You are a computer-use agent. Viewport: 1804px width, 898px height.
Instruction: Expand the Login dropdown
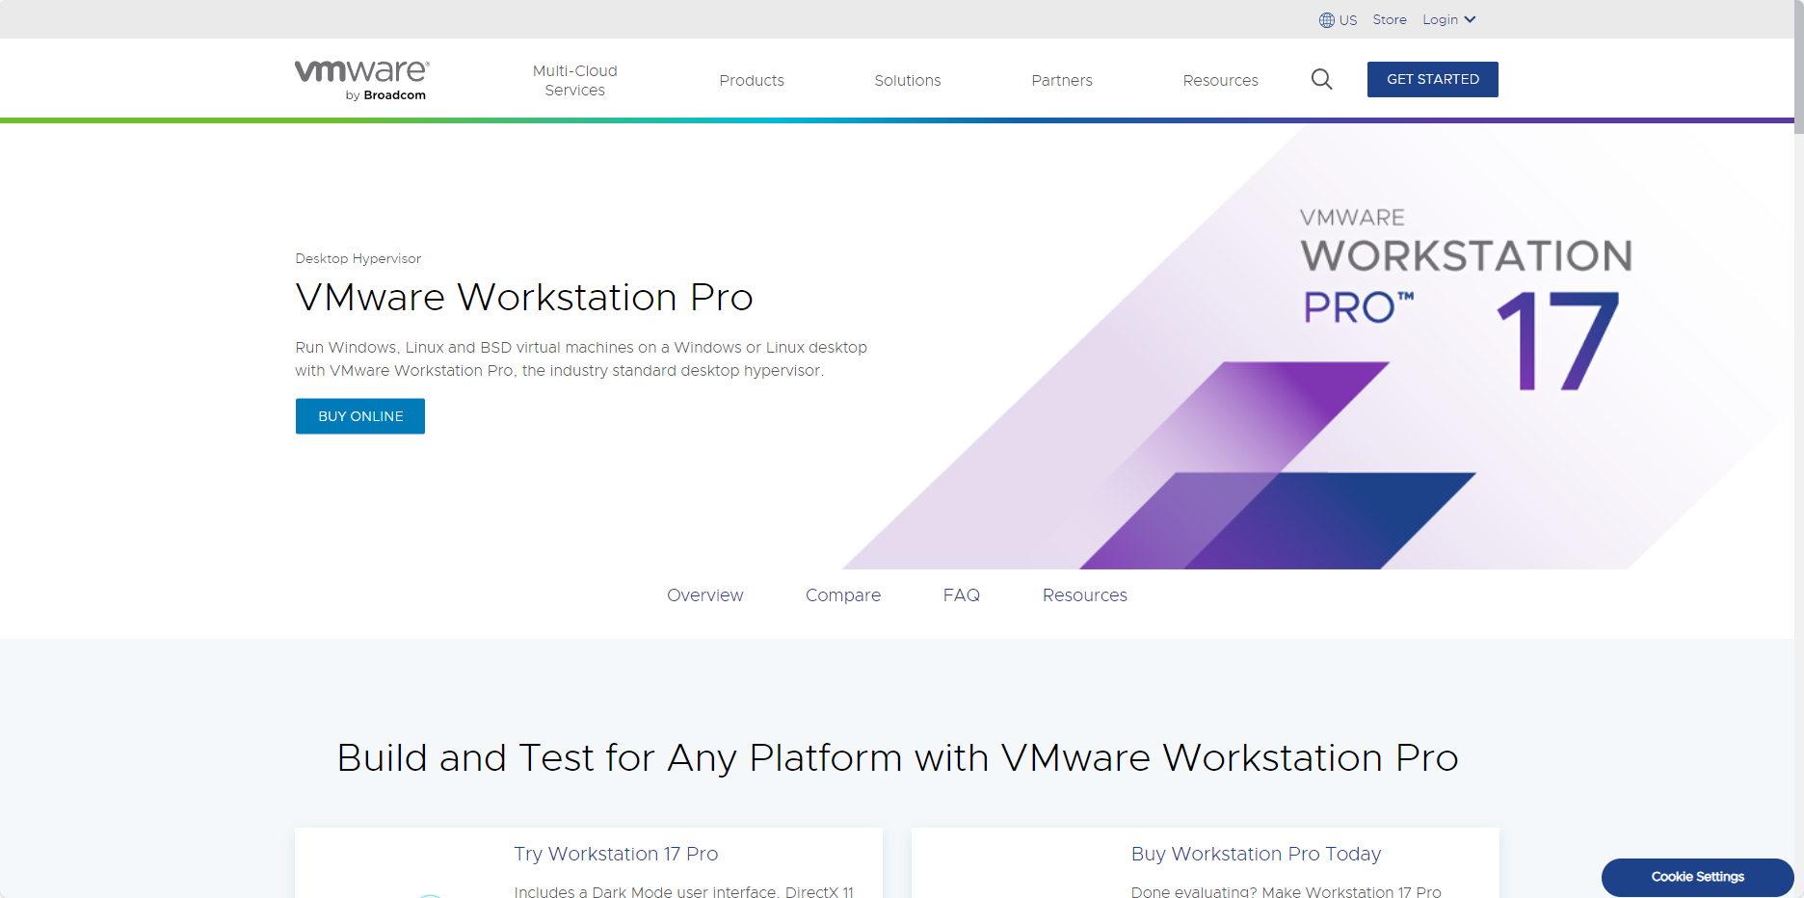tap(1448, 20)
